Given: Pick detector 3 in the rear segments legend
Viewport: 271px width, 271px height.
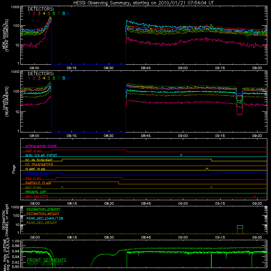Looking at the screenshot, I should coord(39,78).
